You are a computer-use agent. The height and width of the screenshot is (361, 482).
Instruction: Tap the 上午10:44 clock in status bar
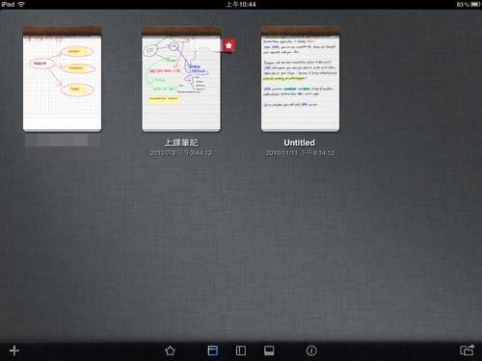[241, 4]
